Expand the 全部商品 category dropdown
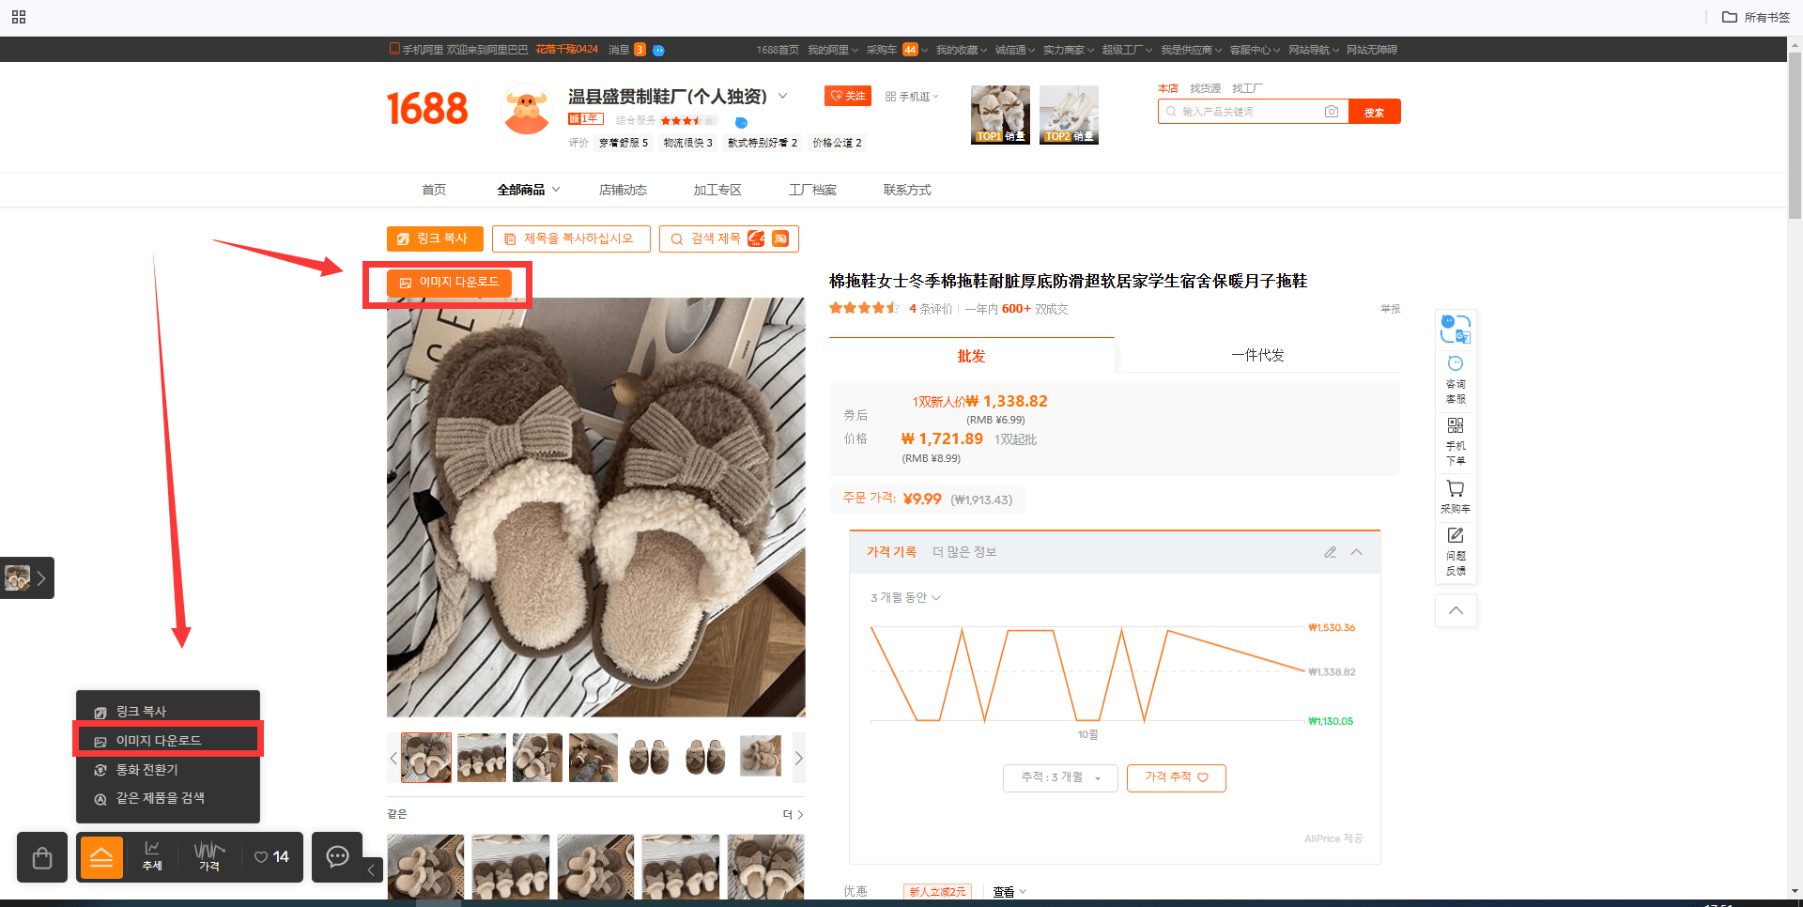1803x907 pixels. pyautogui.click(x=529, y=190)
